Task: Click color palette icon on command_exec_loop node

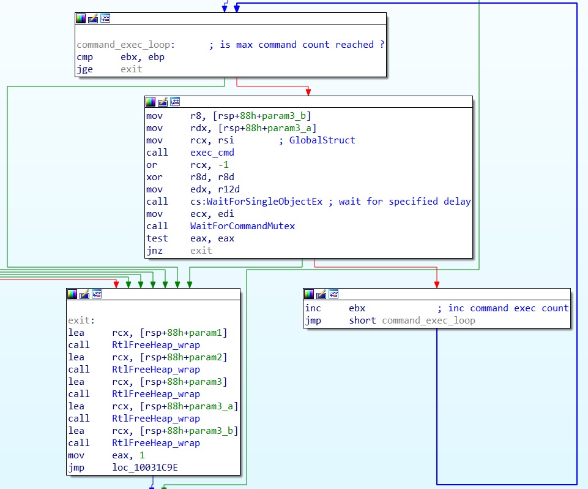Action: point(81,18)
